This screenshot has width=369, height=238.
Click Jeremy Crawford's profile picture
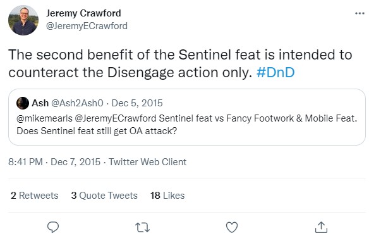point(23,20)
